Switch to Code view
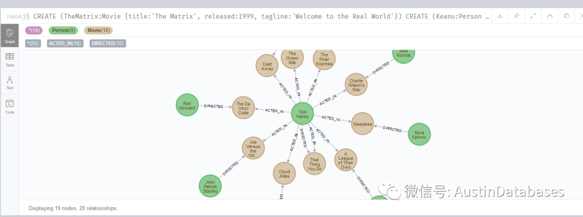Viewport: 583px width, 217px height. click(10, 106)
